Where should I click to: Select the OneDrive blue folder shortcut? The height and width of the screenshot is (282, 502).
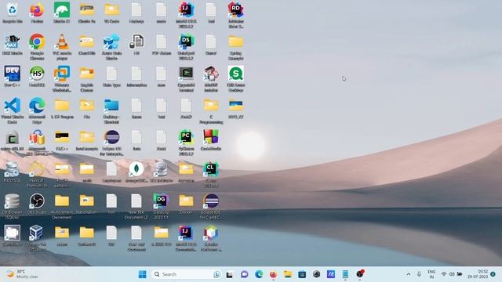(111, 111)
